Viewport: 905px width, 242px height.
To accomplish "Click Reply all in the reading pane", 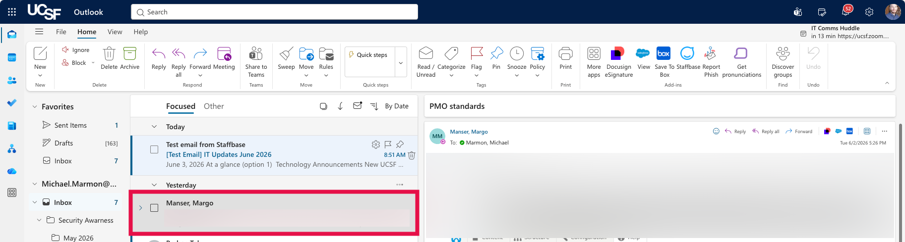I will click(766, 131).
